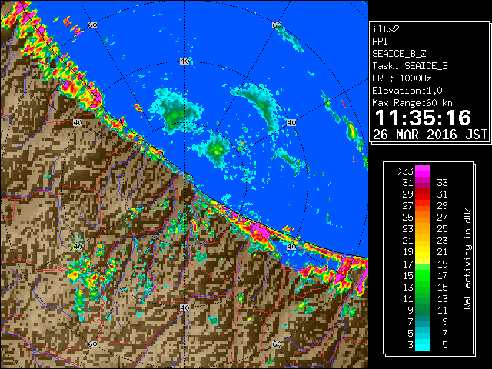Click the 11:35:16 timestamp

point(423,118)
